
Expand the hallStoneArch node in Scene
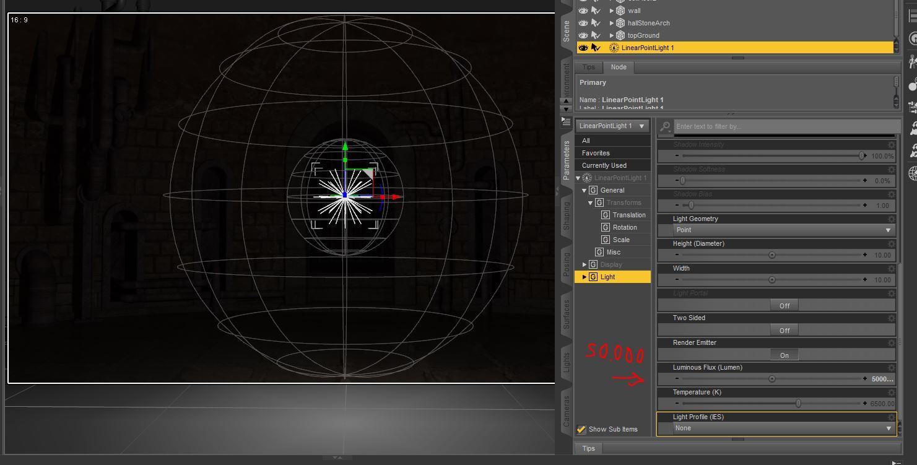pyautogui.click(x=612, y=23)
